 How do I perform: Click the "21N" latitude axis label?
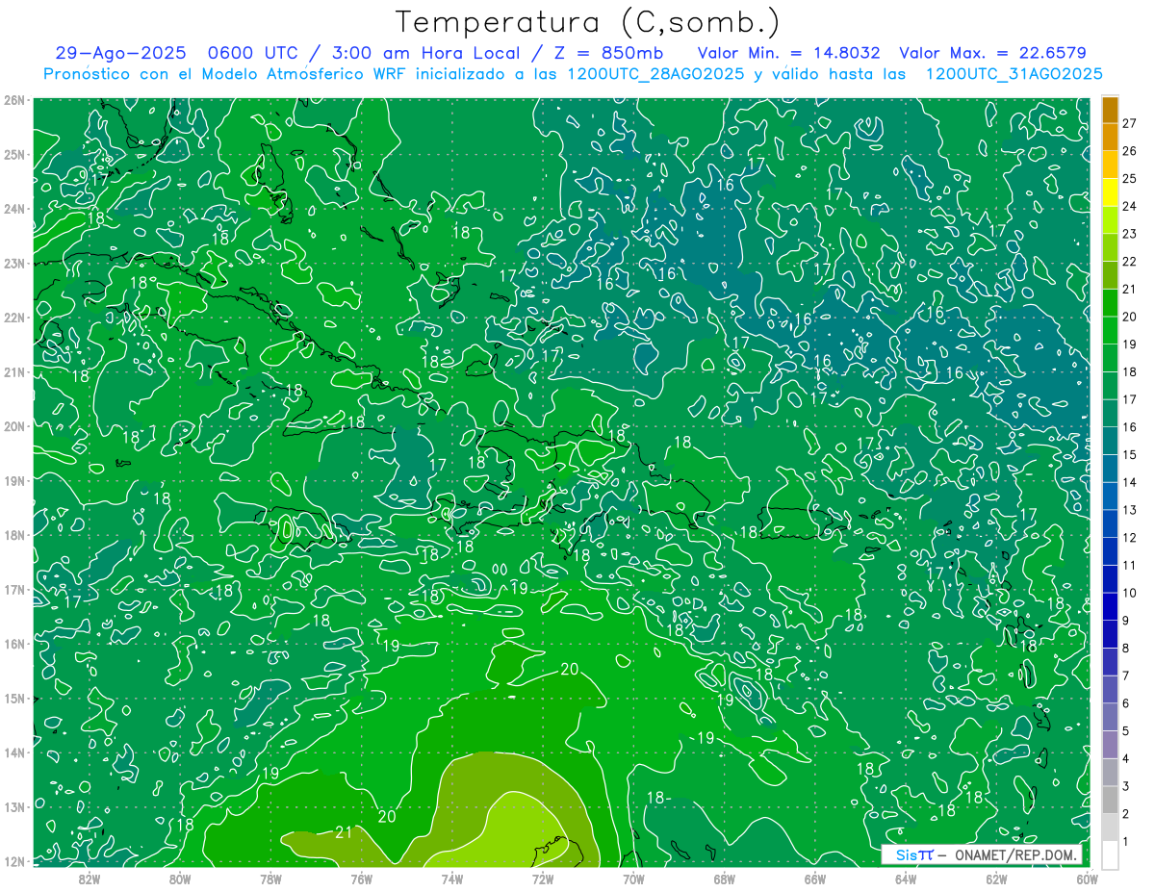(13, 372)
